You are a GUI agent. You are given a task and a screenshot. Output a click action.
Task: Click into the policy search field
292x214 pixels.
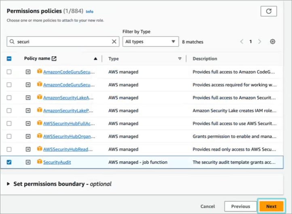(x=63, y=42)
